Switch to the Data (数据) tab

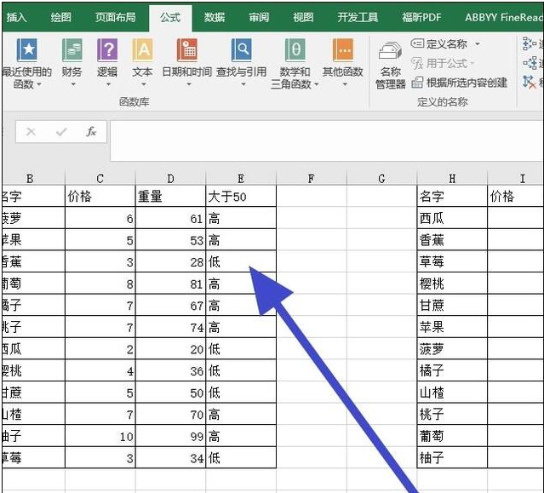pyautogui.click(x=215, y=17)
